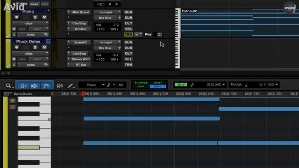Open the Grid value dropdown arrow
This screenshot has height=168, width=299.
coord(224,84)
